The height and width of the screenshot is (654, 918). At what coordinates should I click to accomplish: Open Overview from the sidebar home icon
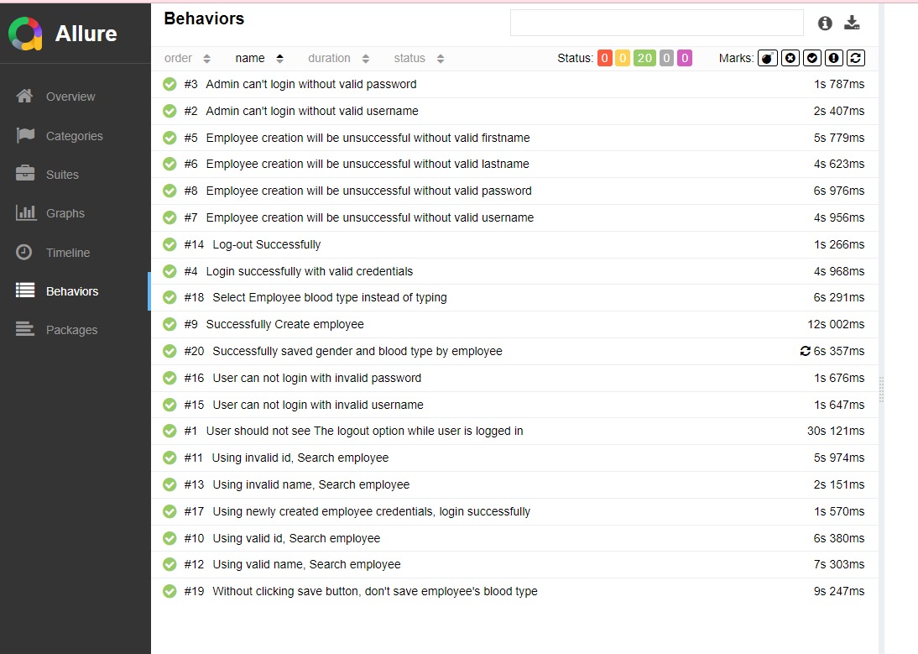click(25, 97)
